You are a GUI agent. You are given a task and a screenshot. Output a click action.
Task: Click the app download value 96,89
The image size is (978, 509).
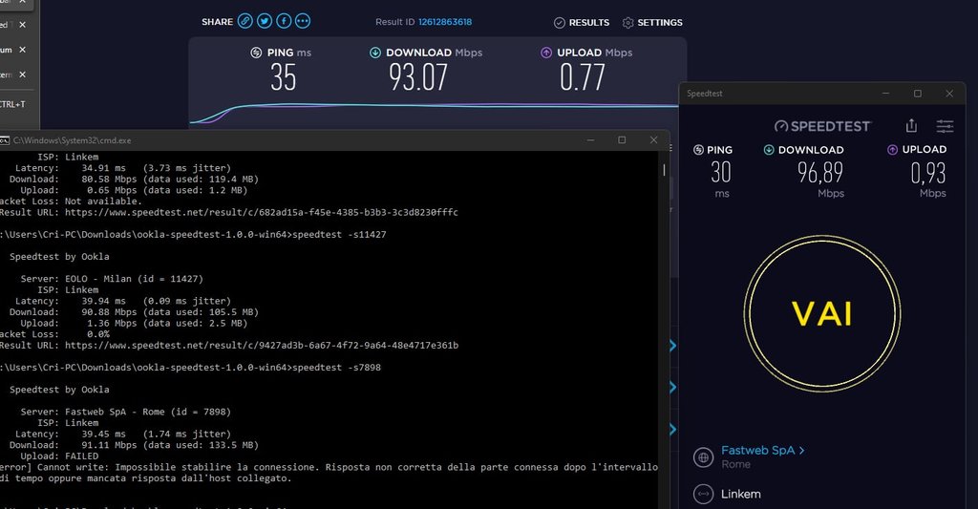point(820,173)
